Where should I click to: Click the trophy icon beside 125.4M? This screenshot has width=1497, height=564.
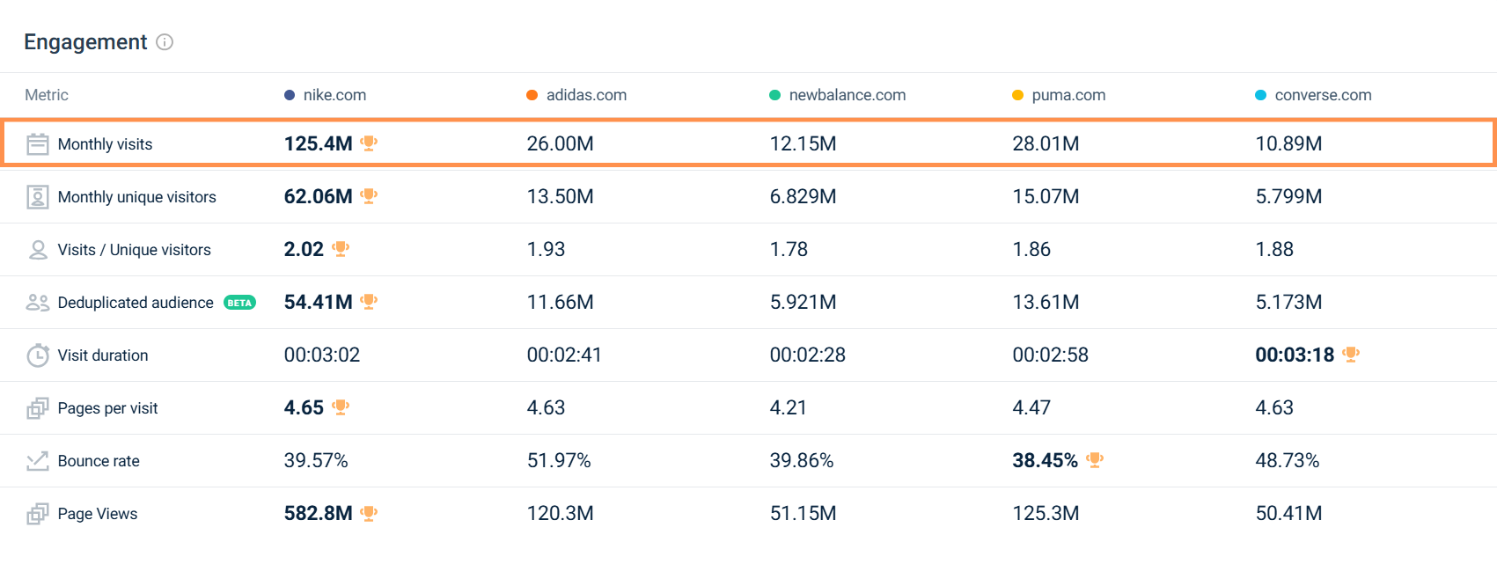pyautogui.click(x=369, y=143)
